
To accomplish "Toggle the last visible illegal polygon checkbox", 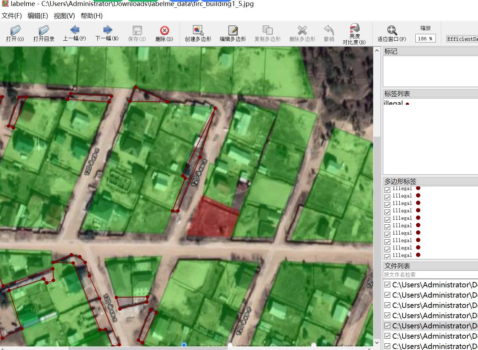I will 387,256.
